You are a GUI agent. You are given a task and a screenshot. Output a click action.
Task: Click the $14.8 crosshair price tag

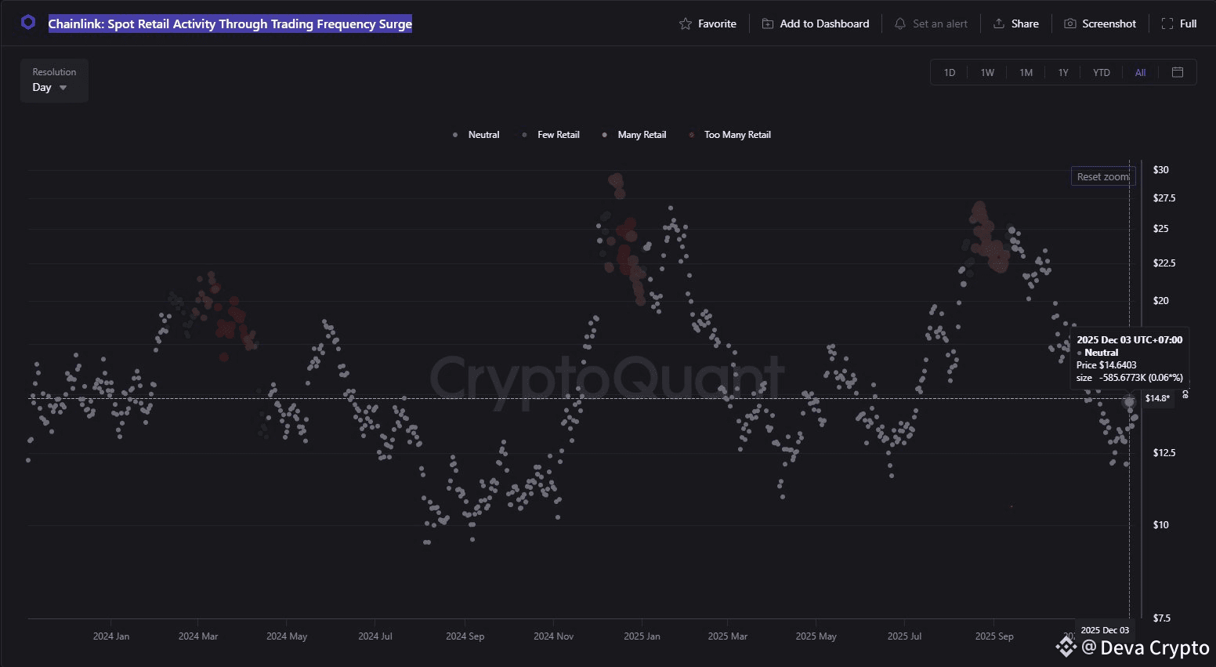tap(1157, 399)
